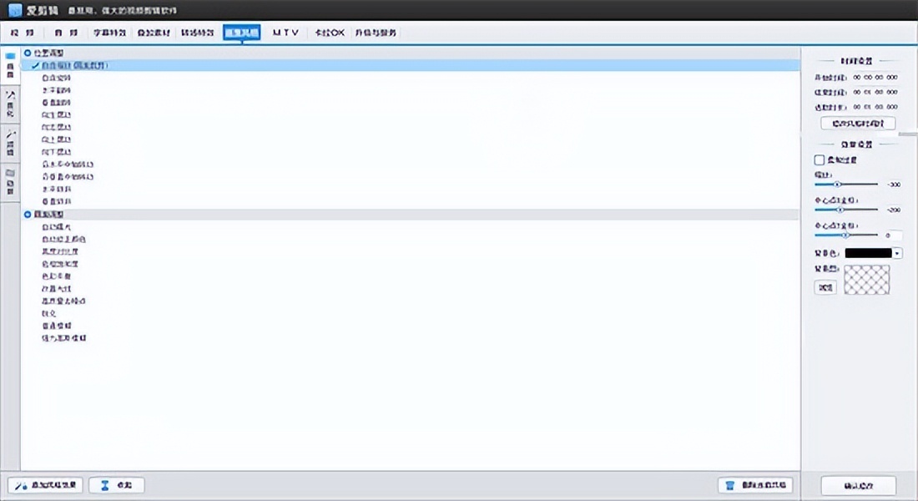This screenshot has width=918, height=501.
Task: Click the Y coordinate value field showing 0
Action: [x=892, y=235]
